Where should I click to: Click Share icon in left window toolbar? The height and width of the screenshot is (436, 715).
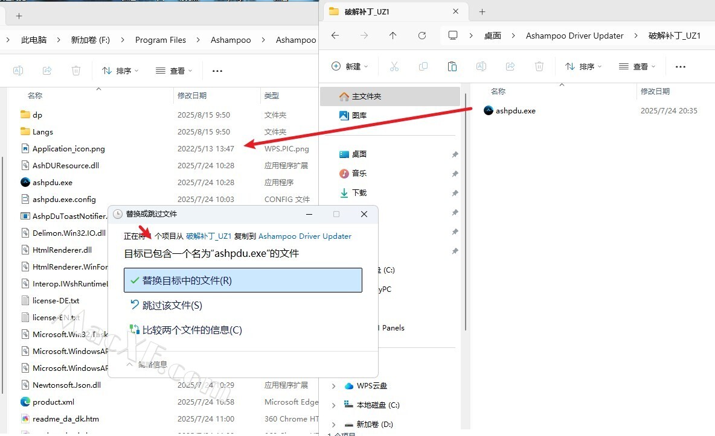(47, 71)
